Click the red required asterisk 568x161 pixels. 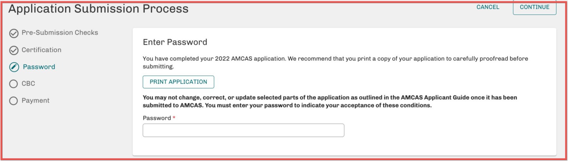pos(174,118)
